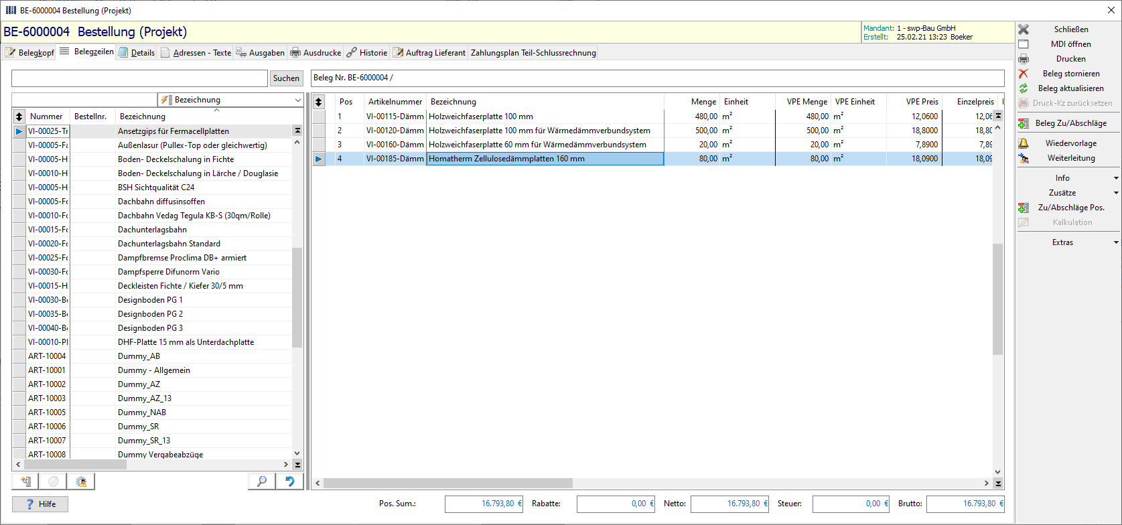Click the Wiedervorlage button label

coord(1071,143)
